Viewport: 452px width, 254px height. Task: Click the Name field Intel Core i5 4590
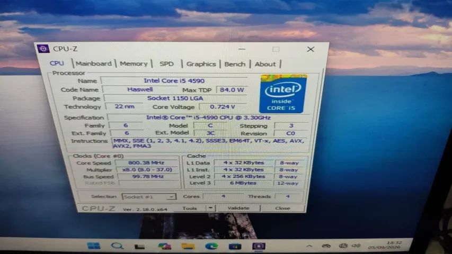174,81
